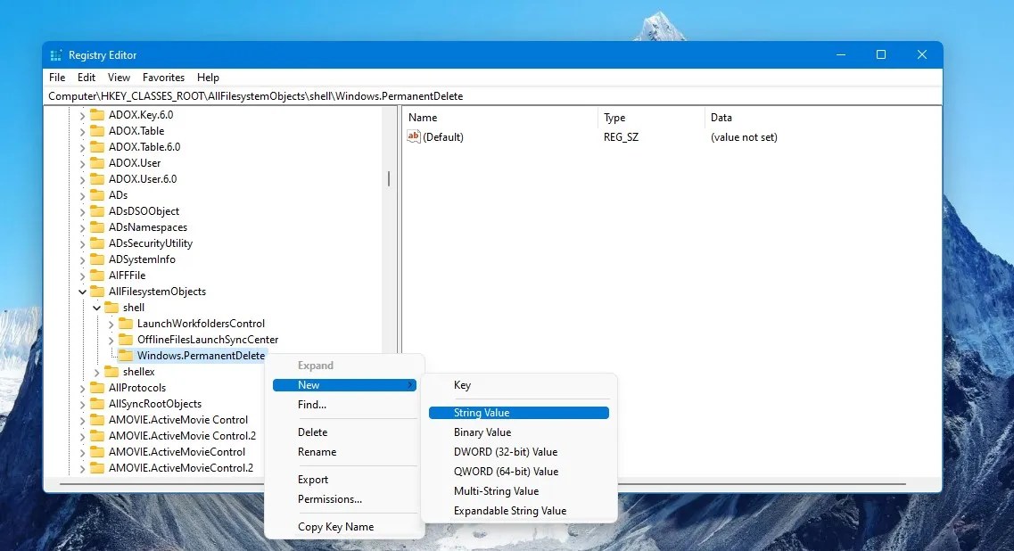Select Rename from the context menu
The height and width of the screenshot is (551, 1014).
coord(317,452)
